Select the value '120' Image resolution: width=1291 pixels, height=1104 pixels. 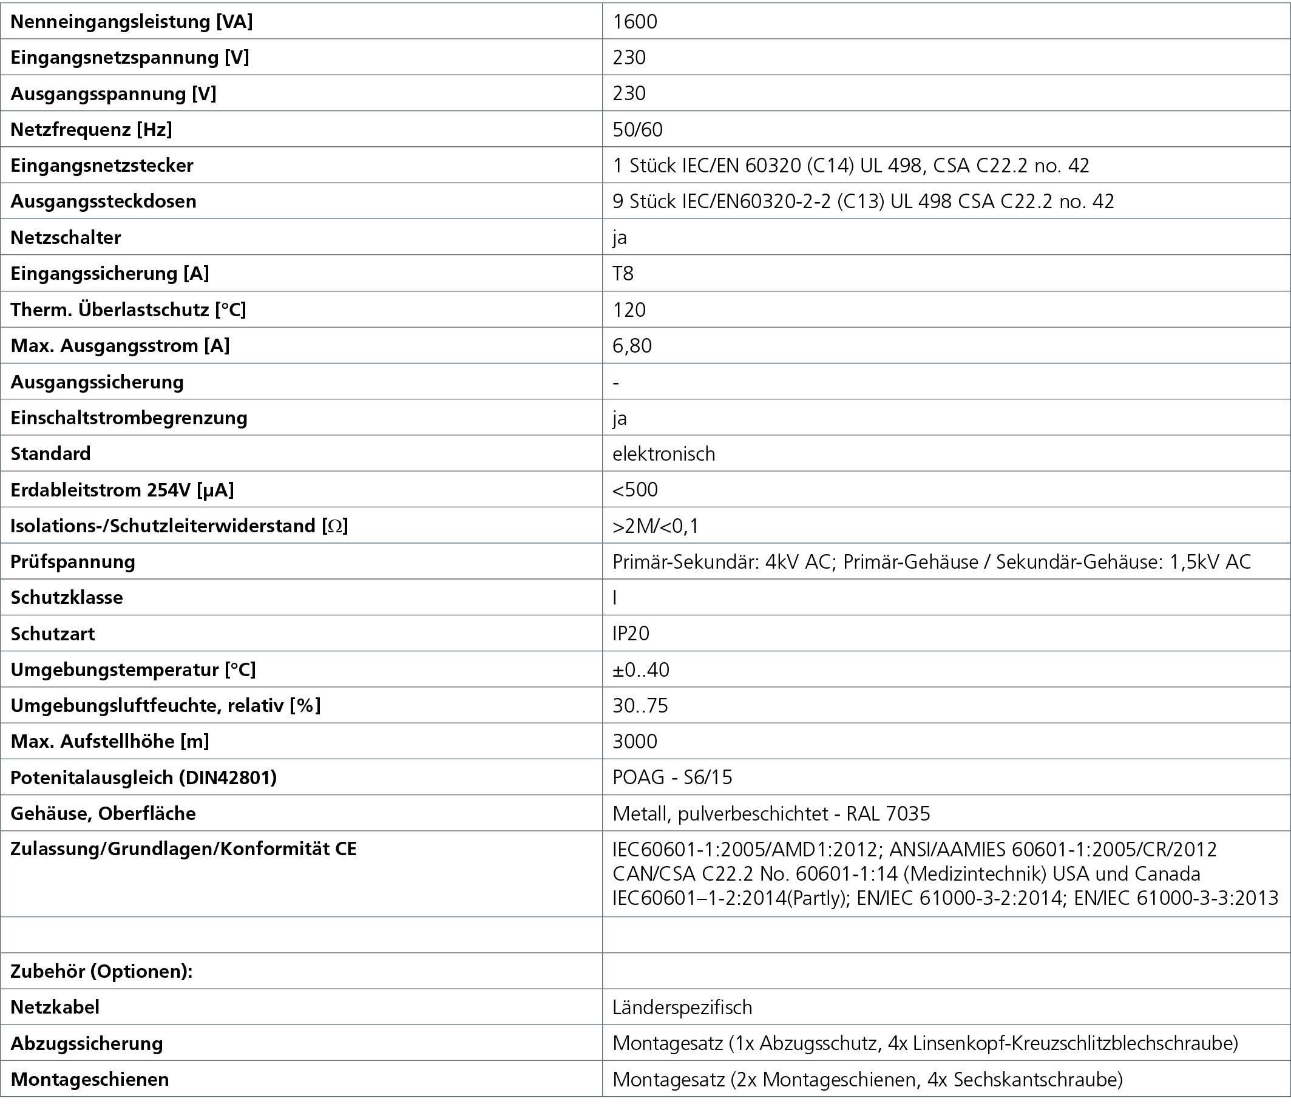coord(629,310)
